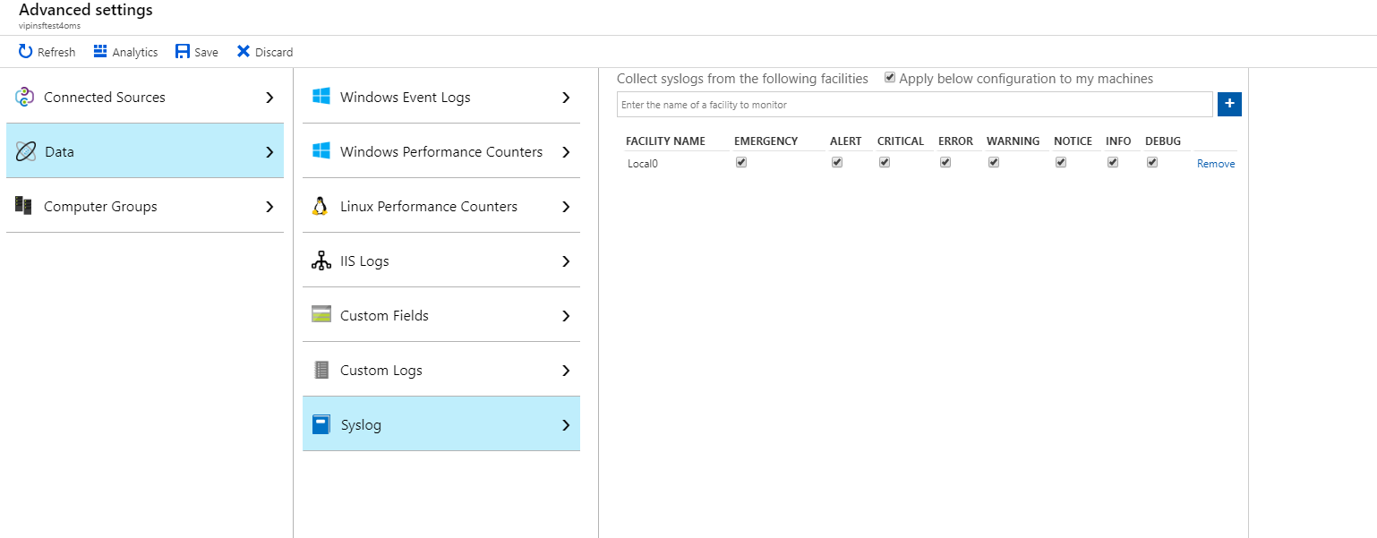Expand the Windows Performance Counters entry
This screenshot has height=538, width=1377.
[x=440, y=150]
